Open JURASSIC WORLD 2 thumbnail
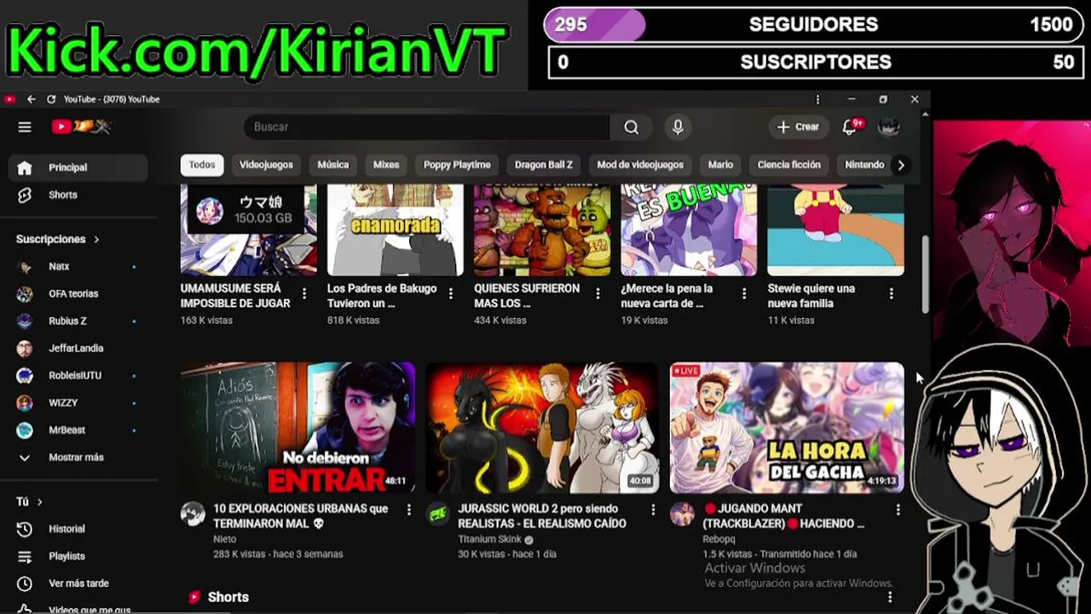Image resolution: width=1091 pixels, height=614 pixels. [542, 428]
